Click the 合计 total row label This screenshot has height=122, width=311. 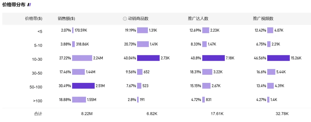(x=38, y=114)
